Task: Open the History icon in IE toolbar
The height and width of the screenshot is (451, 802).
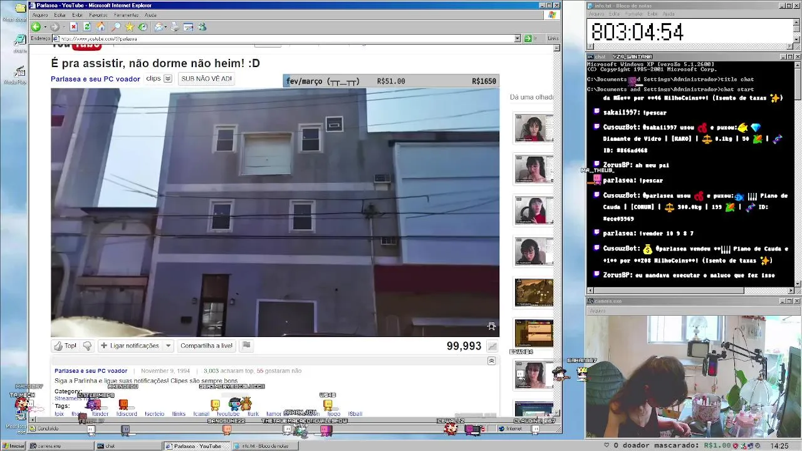Action: point(143,27)
